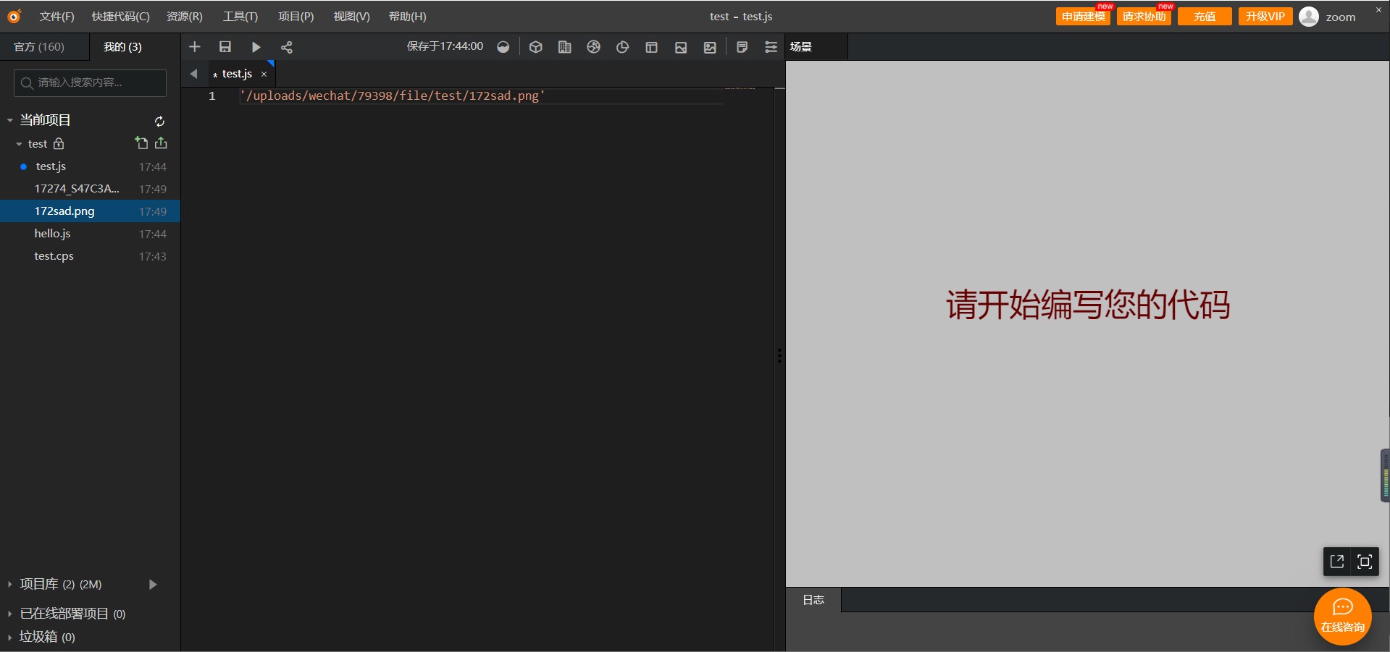Toggle fullscreen for the scene preview

[x=1365, y=562]
